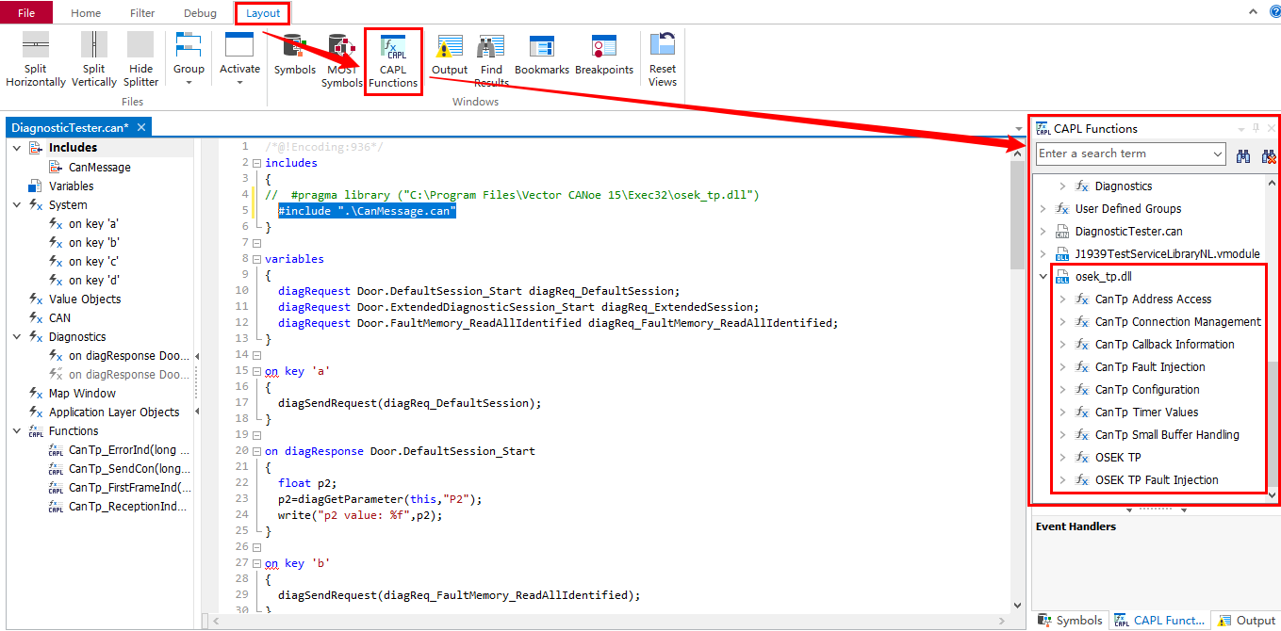This screenshot has width=1281, height=631.
Task: Select Variables in the navigator tree
Action: 72,186
